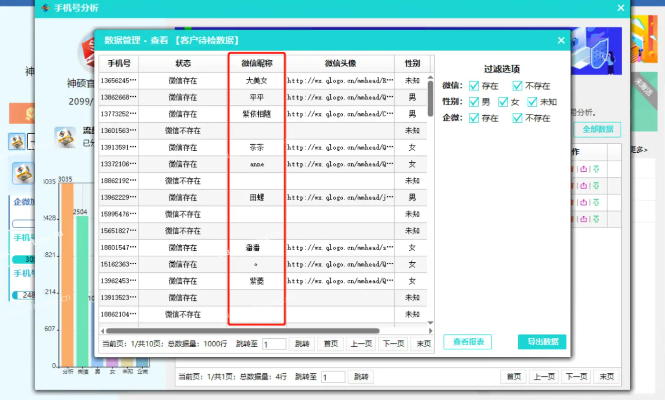The height and width of the screenshot is (400, 665).
Task: Click 下一页 in 数据管理 dialog
Action: coord(393,344)
